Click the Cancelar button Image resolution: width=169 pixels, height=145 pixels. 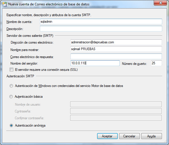click(x=129, y=136)
